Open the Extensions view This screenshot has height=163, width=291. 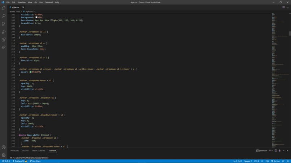click(4, 40)
